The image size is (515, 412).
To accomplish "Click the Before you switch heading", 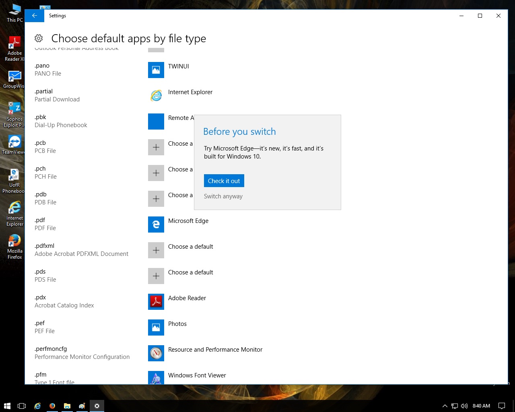I will click(239, 132).
